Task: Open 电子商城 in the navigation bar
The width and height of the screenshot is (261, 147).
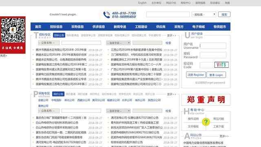Action: [199, 27]
